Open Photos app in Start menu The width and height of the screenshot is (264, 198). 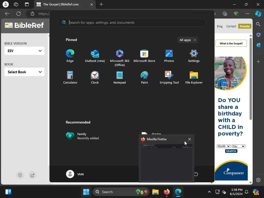coord(169,56)
